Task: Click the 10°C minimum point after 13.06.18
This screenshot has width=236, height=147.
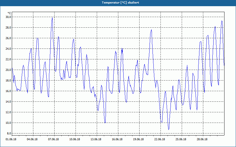Action: click(105, 123)
